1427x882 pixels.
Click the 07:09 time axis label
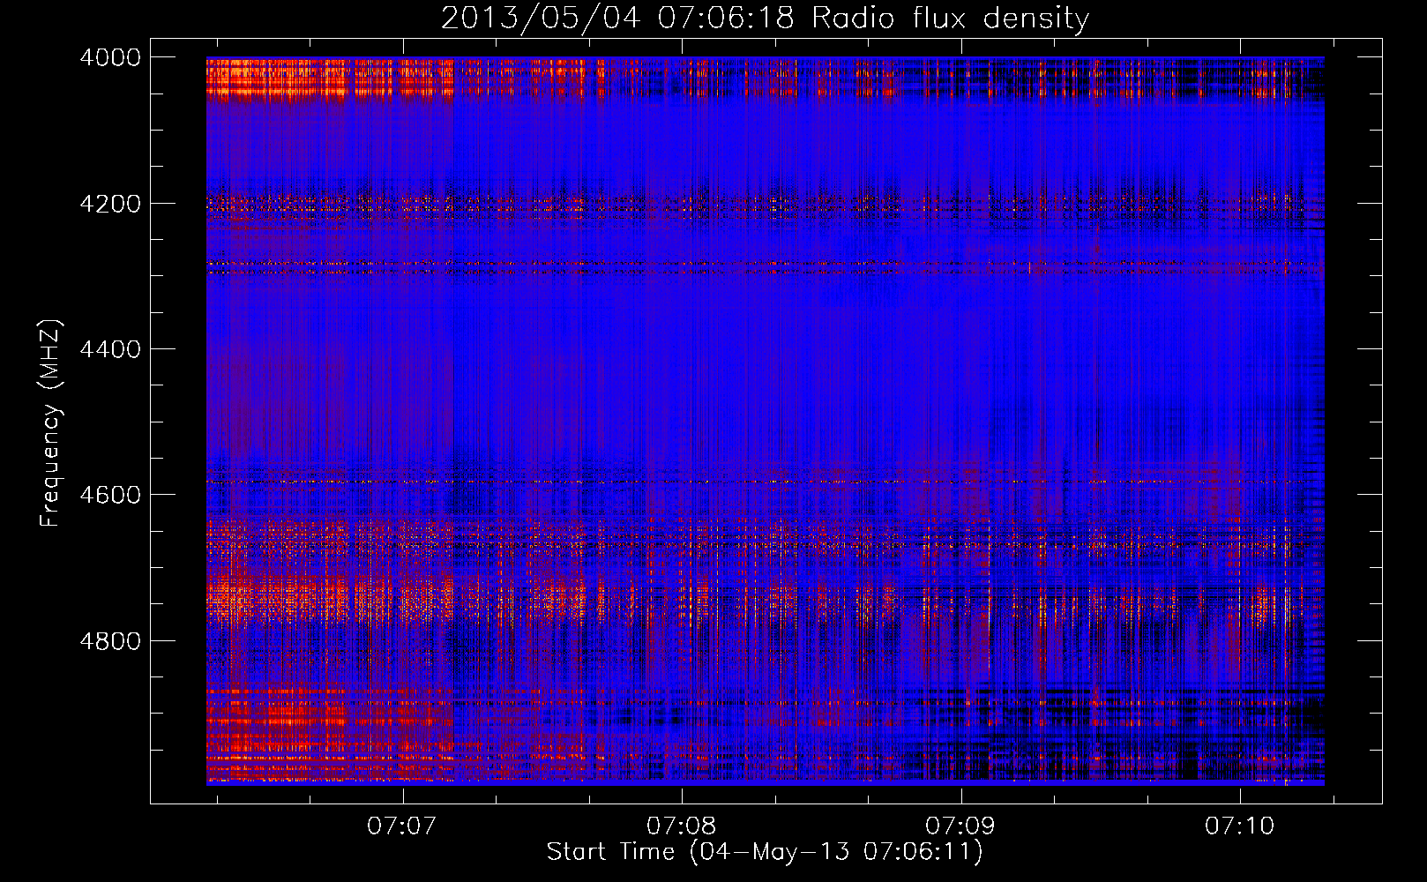point(960,826)
